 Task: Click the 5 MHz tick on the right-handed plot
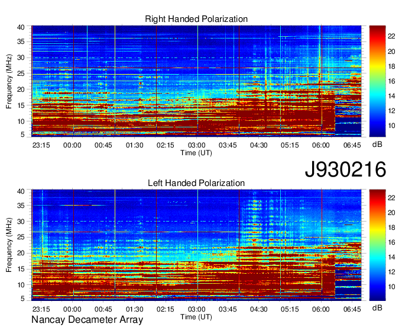coord(22,134)
